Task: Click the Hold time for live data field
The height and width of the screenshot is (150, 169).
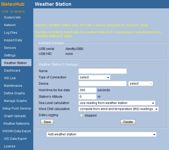Action: pos(88,90)
